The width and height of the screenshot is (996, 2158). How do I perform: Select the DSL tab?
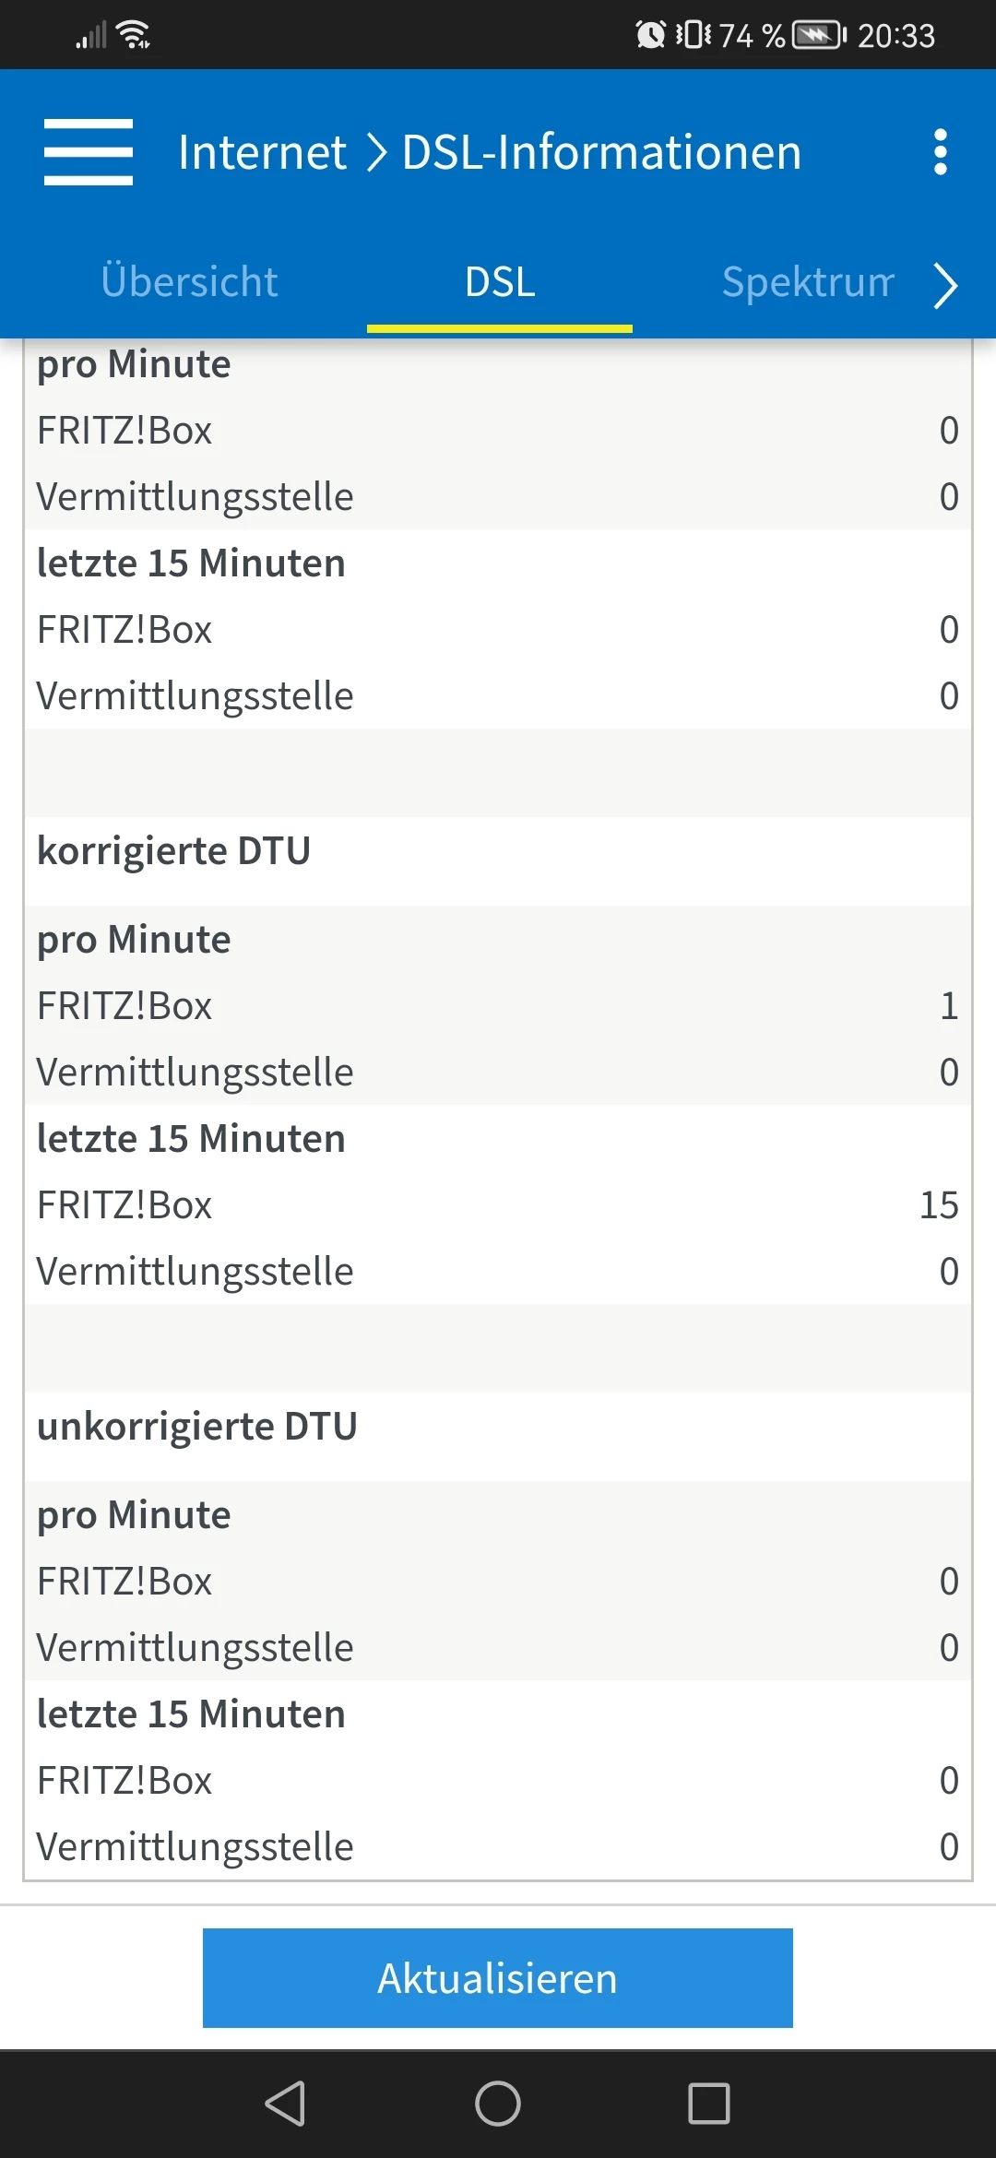click(500, 281)
